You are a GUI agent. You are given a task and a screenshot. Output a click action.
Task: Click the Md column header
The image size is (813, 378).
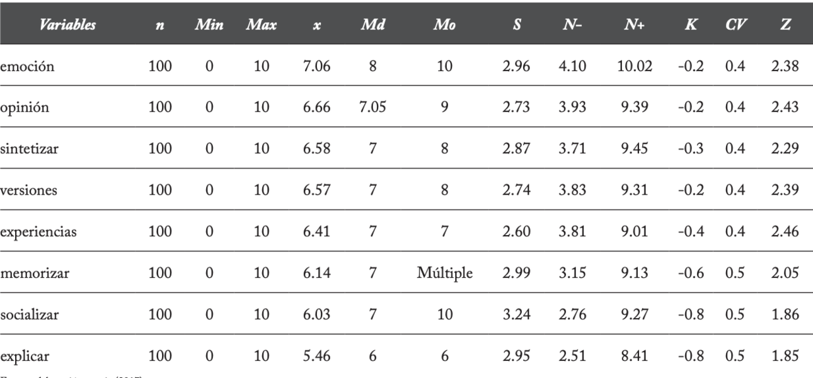click(372, 26)
